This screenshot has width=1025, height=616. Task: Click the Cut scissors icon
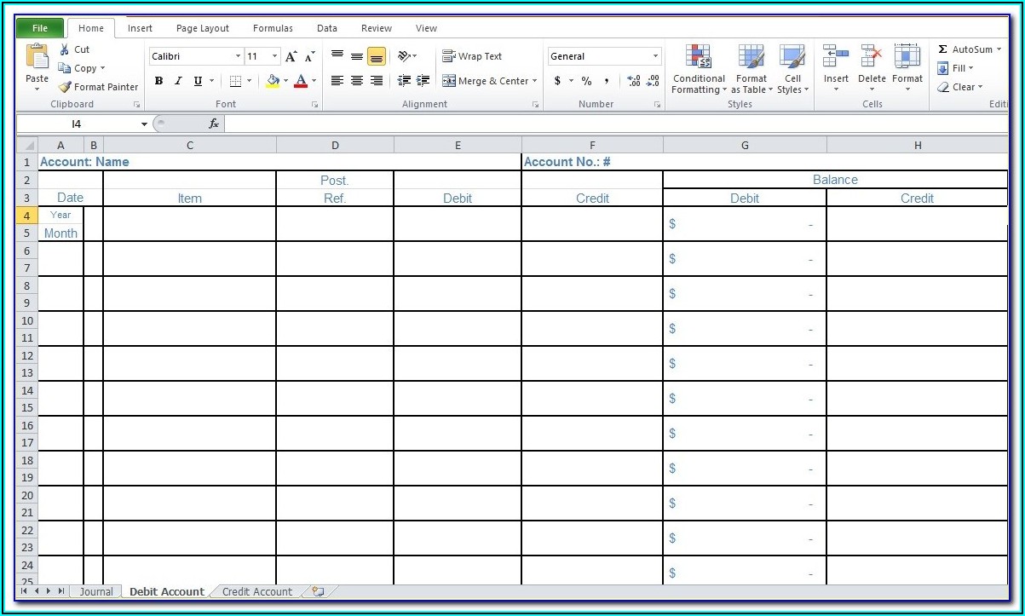coord(65,49)
